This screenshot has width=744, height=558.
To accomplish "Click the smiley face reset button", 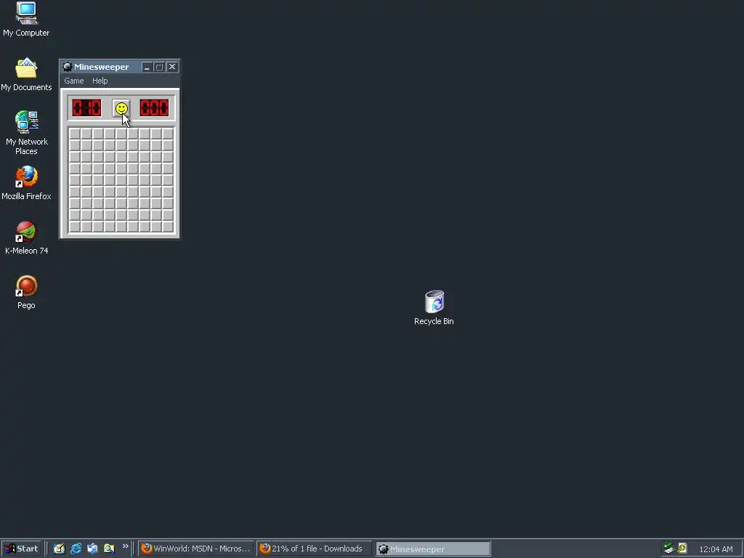I will pos(121,109).
